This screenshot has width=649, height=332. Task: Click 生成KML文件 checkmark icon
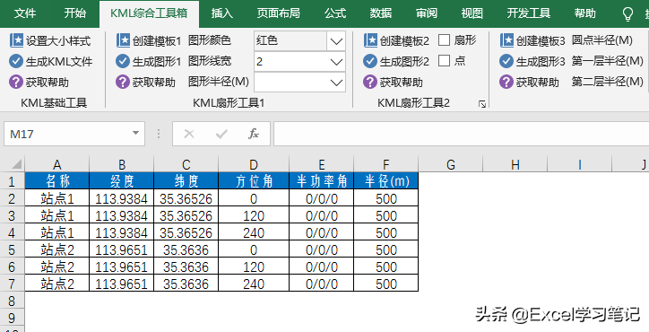(16, 61)
